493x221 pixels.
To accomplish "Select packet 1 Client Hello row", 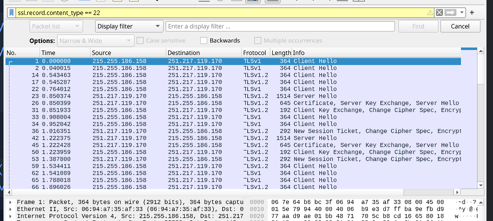I will (x=233, y=61).
